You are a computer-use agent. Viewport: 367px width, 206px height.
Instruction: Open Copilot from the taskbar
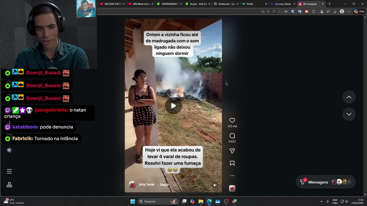coord(192,201)
